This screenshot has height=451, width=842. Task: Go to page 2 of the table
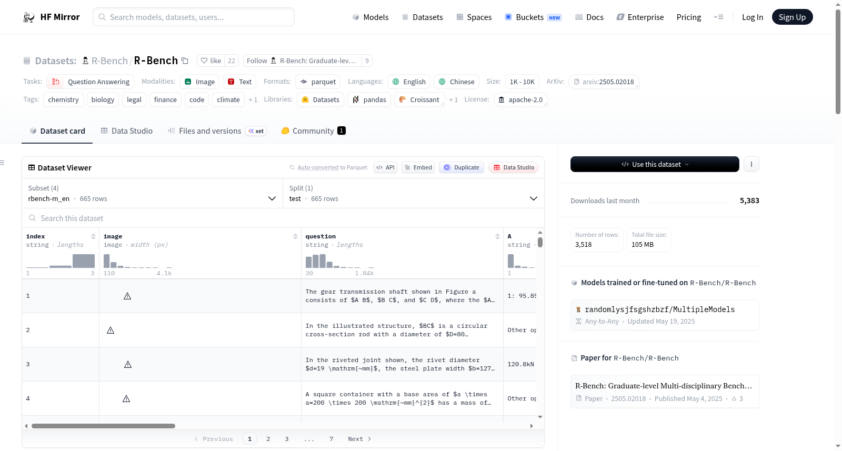[268, 439]
